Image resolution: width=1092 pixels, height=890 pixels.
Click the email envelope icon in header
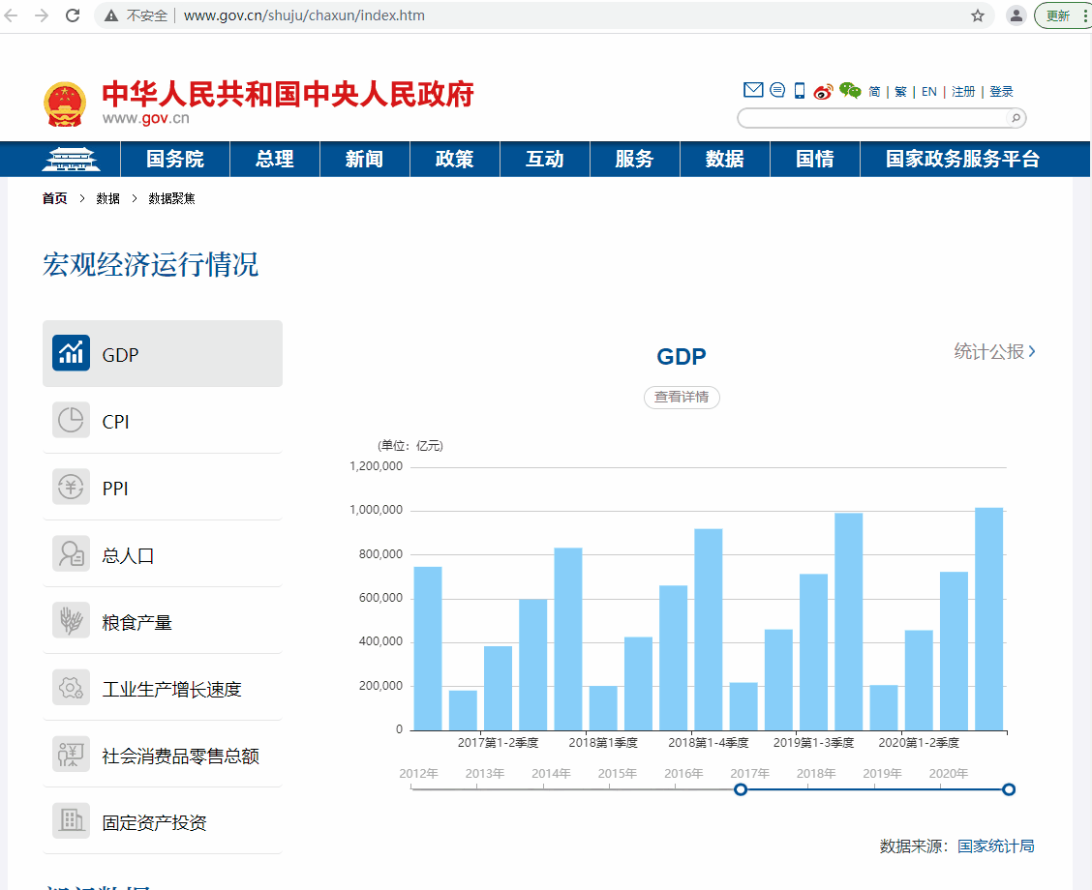[753, 90]
